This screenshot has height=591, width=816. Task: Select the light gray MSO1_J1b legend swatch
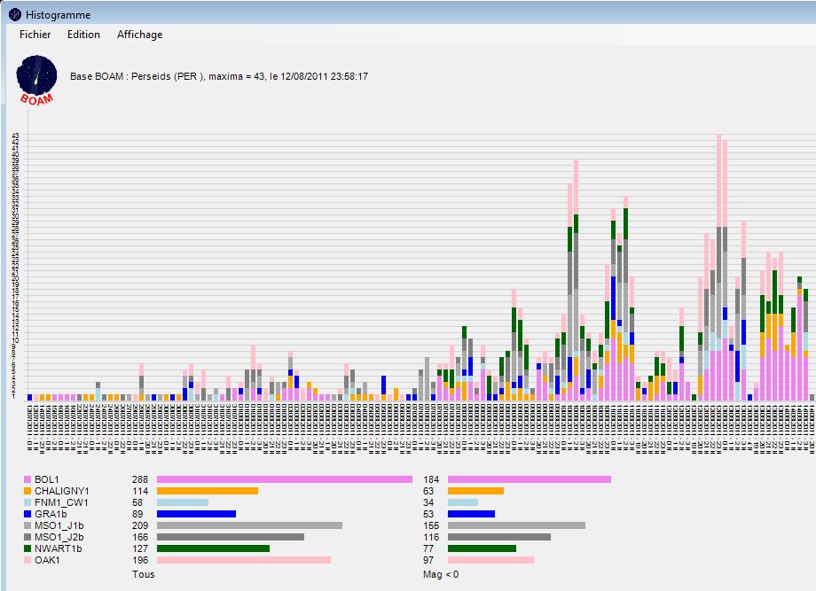click(x=27, y=525)
